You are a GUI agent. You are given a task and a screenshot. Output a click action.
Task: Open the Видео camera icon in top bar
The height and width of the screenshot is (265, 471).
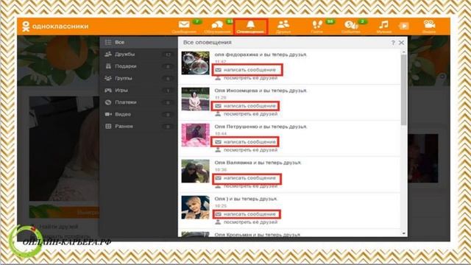tap(429, 24)
